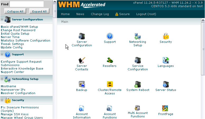
Task: Open the Resellers money icon
Action: [x=110, y=60]
